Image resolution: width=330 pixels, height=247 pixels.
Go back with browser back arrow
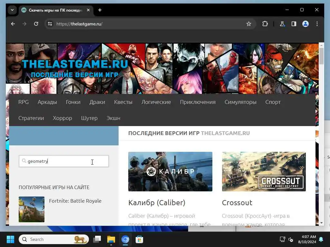(13, 24)
